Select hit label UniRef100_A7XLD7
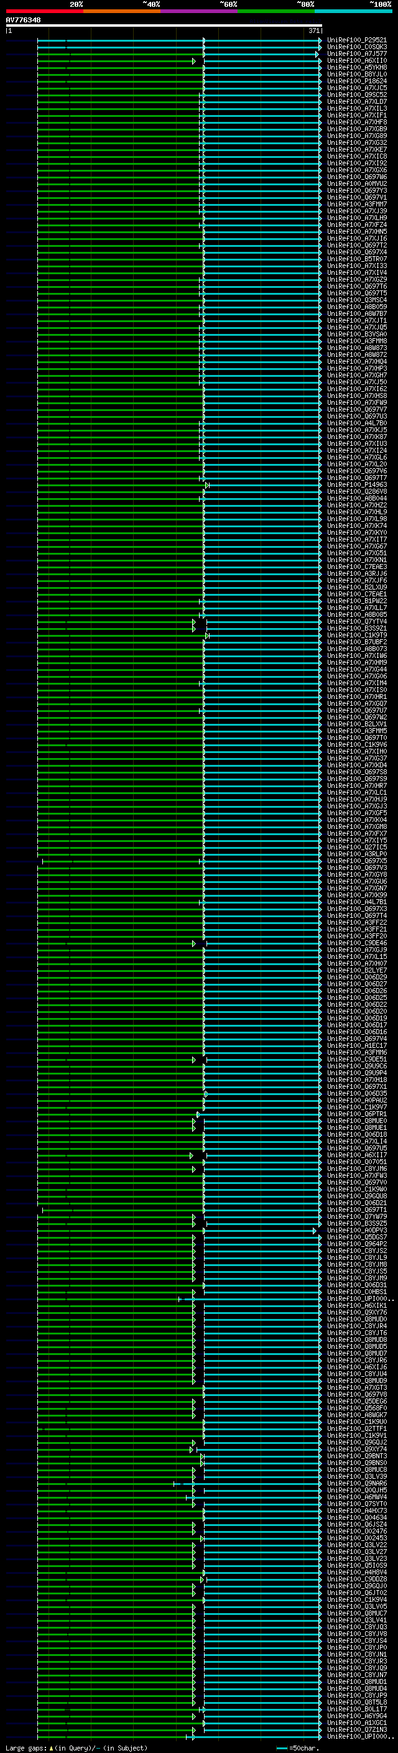Screen dimensions: 398x1753 pyautogui.click(x=357, y=101)
